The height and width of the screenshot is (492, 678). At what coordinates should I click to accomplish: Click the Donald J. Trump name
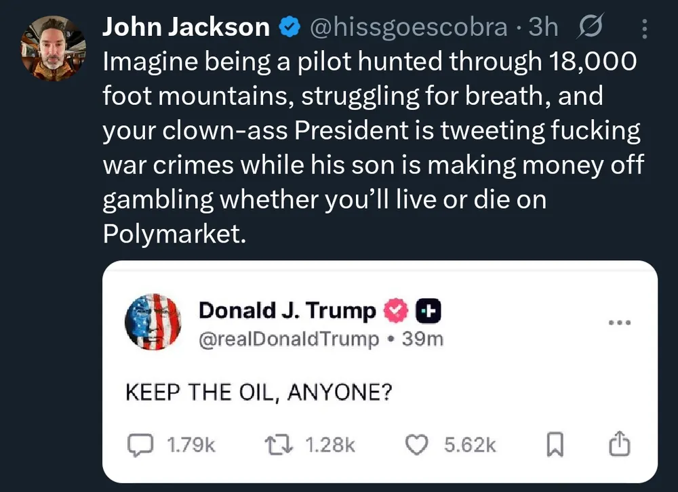(287, 311)
